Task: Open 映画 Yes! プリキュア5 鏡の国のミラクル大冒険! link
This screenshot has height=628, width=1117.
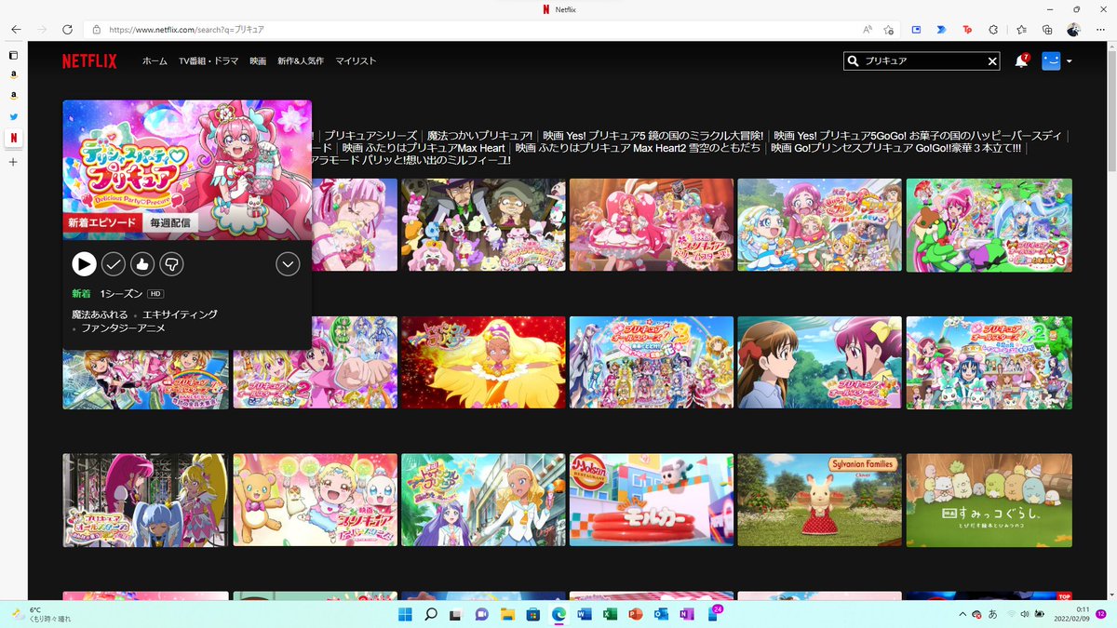Action: pos(653,136)
